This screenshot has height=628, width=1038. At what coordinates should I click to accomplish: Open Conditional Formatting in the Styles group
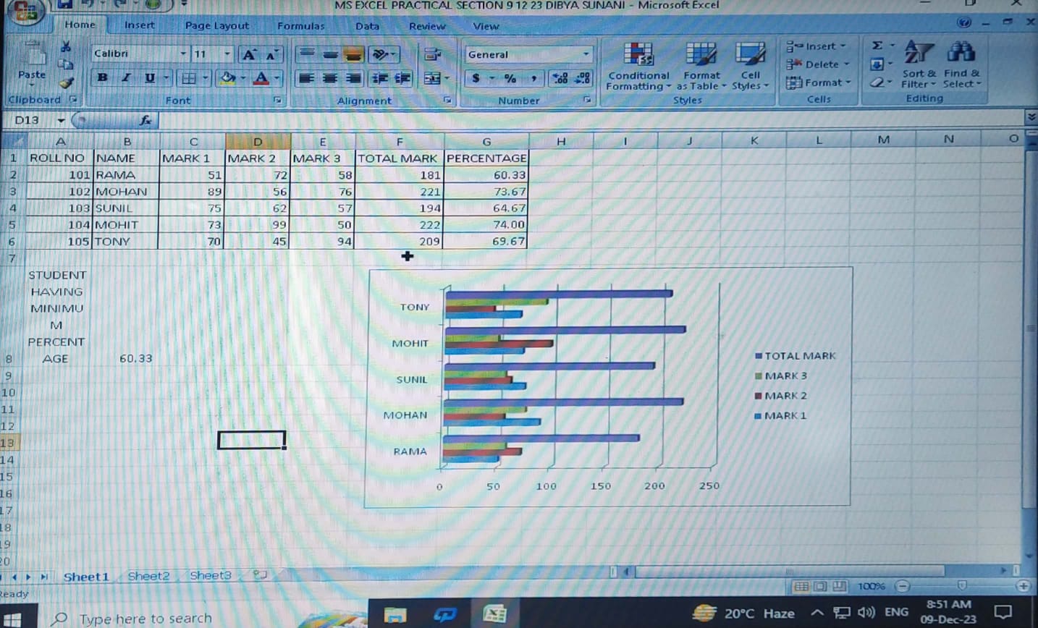638,67
